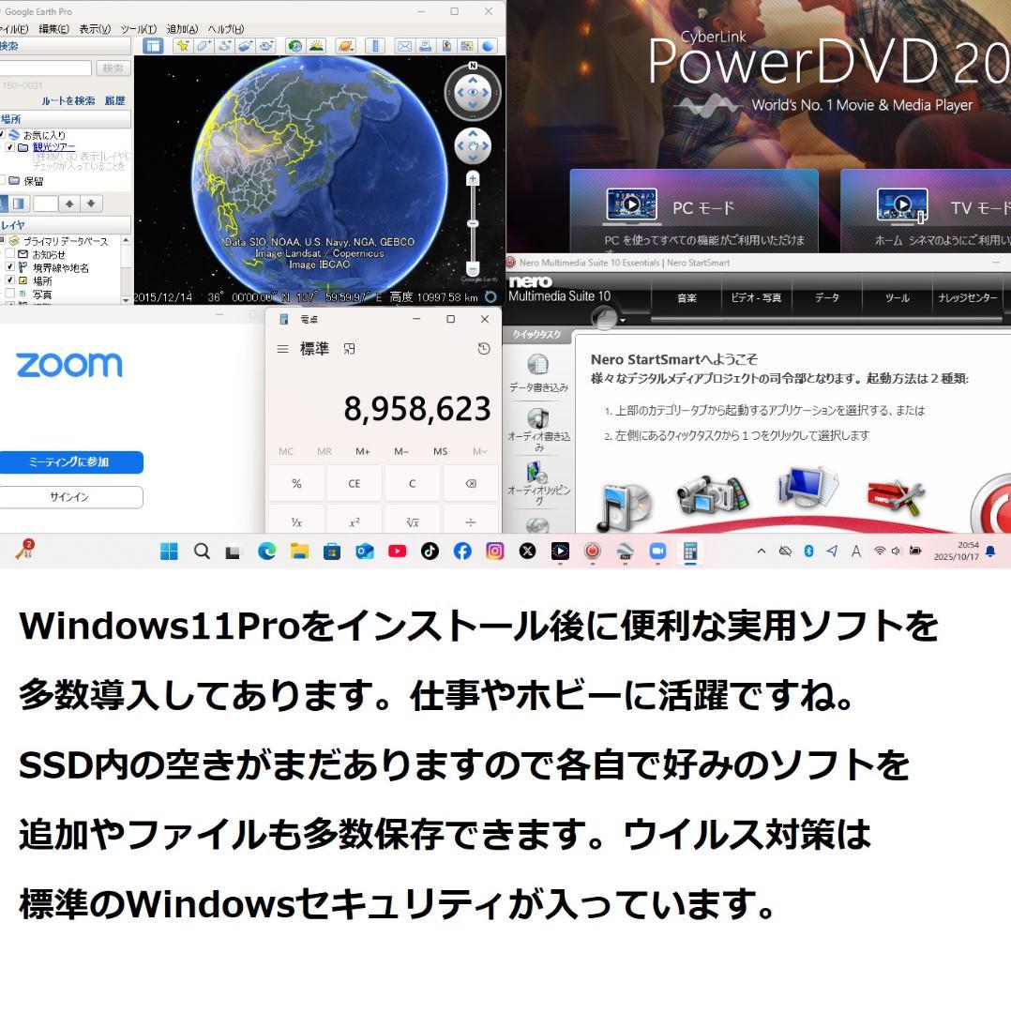The width and height of the screenshot is (1011, 1013).
Task: Click the サインイン button in Zoom
Action: (69, 497)
